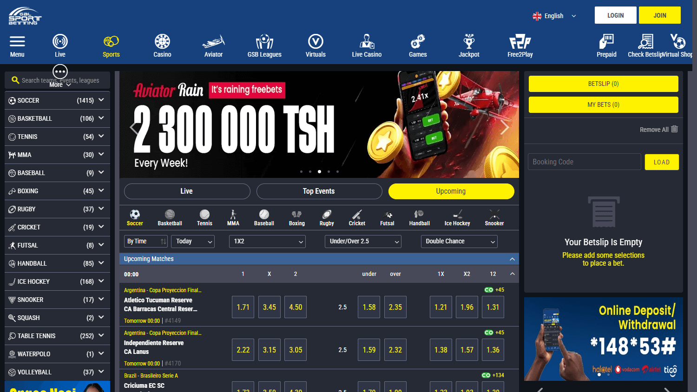Open the Under/Over 2.5 dropdown

tap(363, 242)
